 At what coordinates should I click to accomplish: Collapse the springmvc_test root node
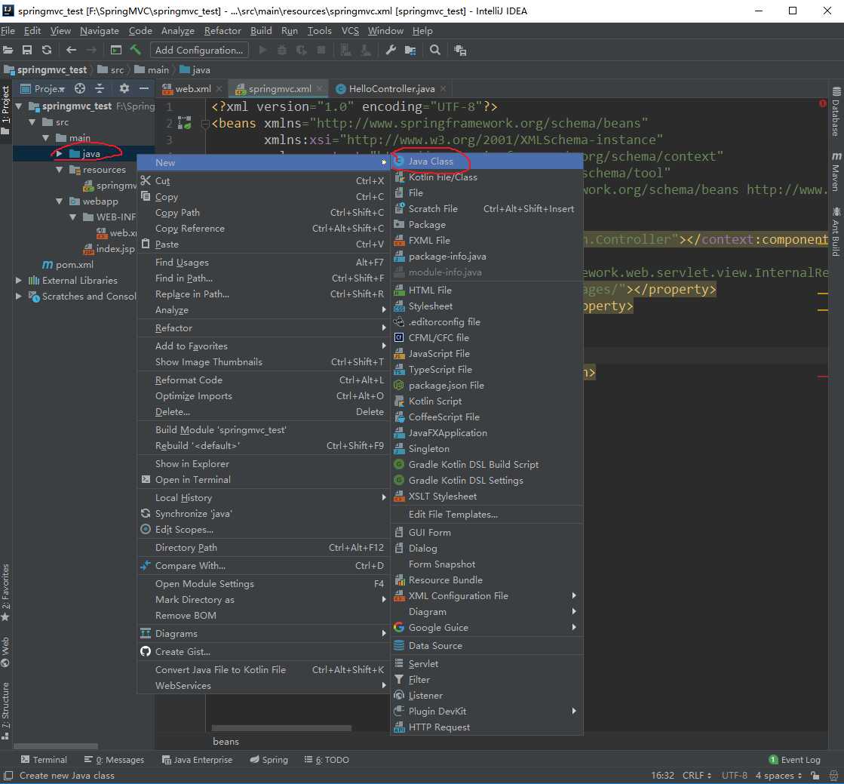point(19,106)
